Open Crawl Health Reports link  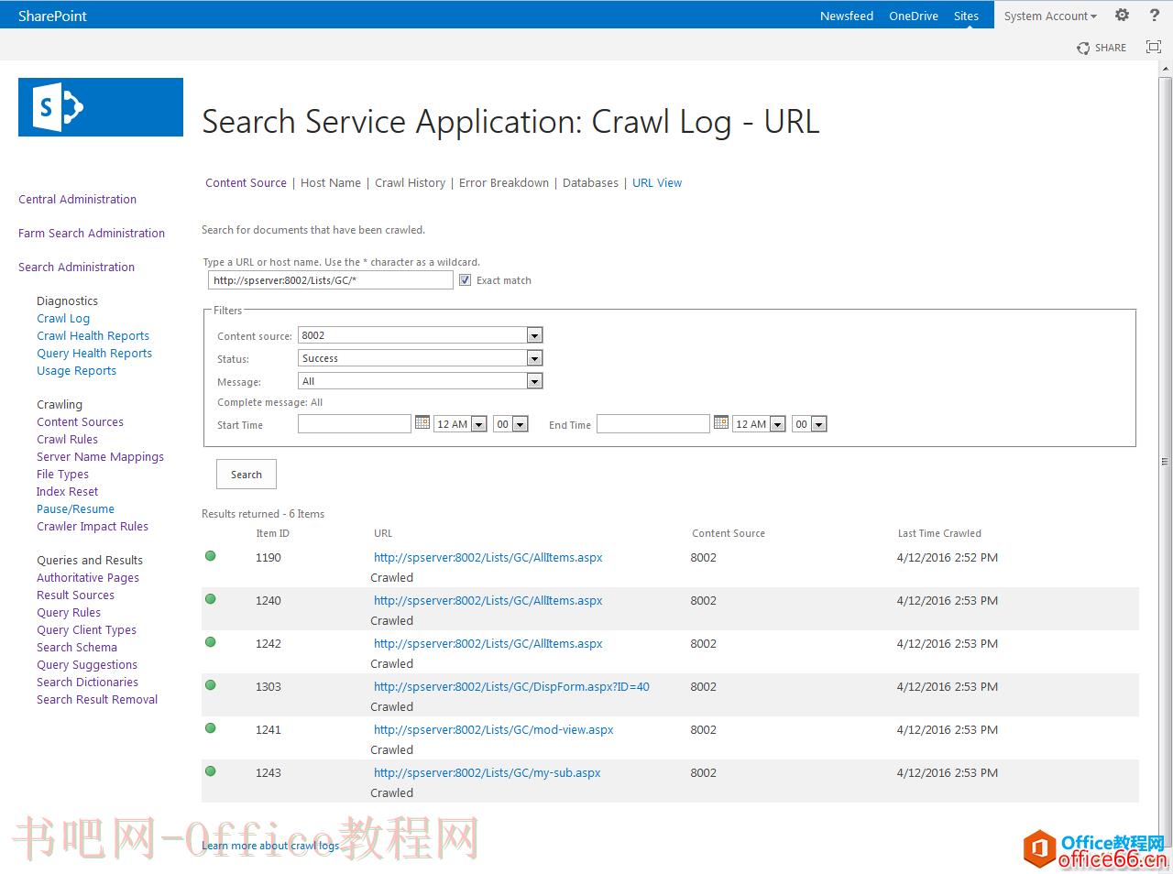pyautogui.click(x=93, y=335)
